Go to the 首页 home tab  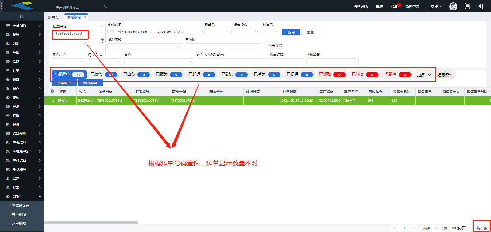(53, 17)
